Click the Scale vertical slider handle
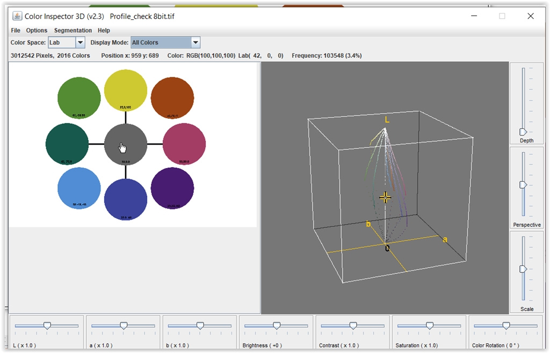This screenshot has width=550, height=353. pyautogui.click(x=523, y=269)
